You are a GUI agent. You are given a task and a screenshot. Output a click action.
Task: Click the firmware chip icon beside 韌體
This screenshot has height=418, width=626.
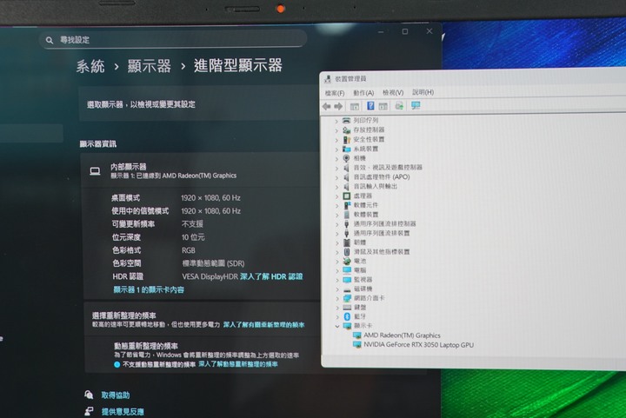pos(347,242)
